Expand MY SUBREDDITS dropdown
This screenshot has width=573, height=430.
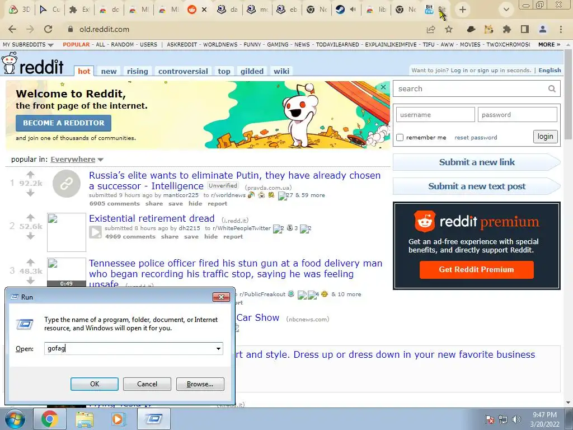point(28,45)
